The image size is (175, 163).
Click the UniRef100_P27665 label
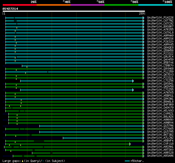click(x=160, y=129)
